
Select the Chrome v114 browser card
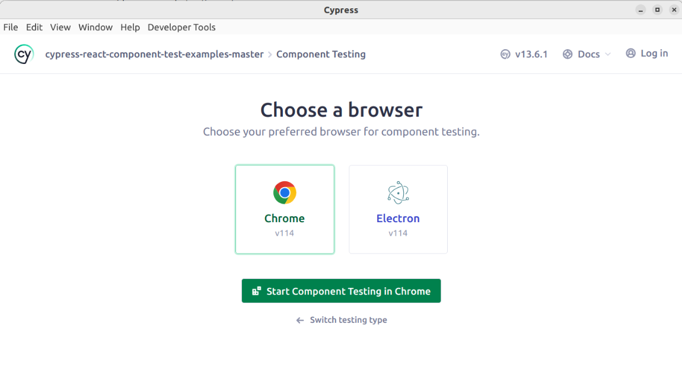[285, 209]
